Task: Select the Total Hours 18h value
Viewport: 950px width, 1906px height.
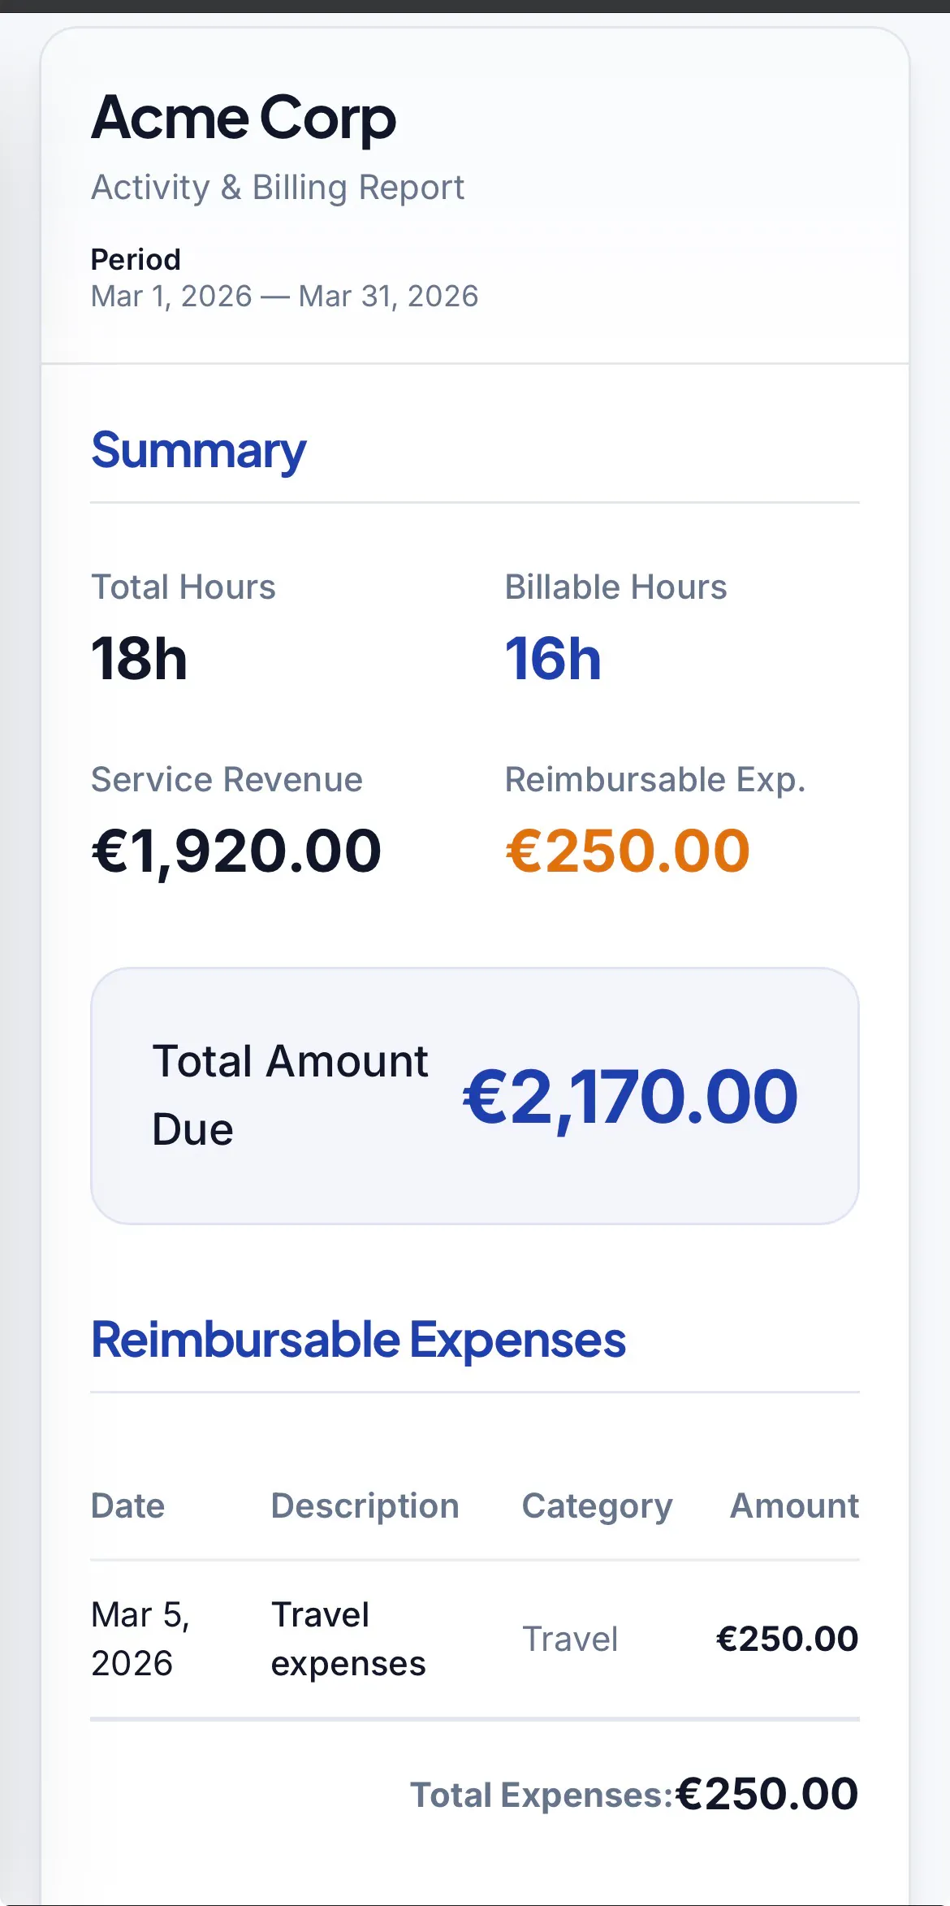Action: pyautogui.click(x=139, y=659)
